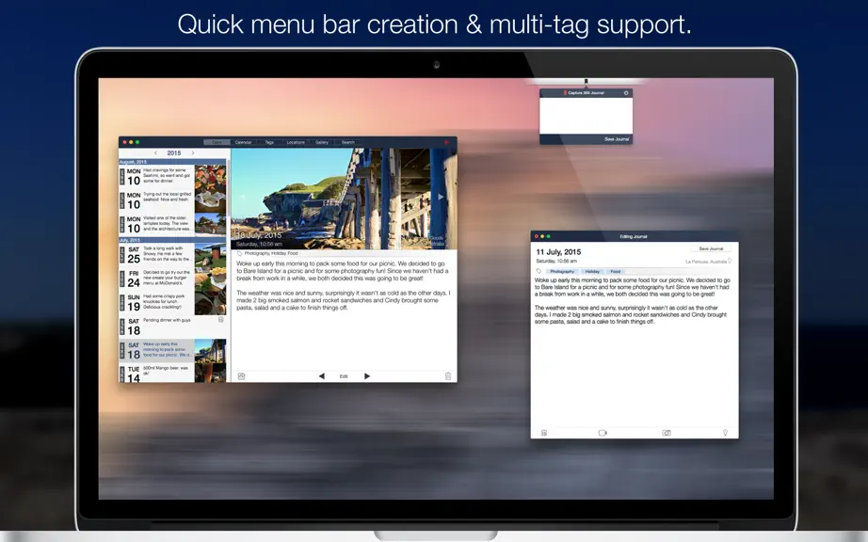Image resolution: width=868 pixels, height=542 pixels.
Task: Click the red add-entry icon in the title bar
Action: pyautogui.click(x=447, y=142)
